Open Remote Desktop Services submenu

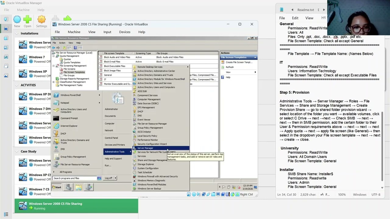pos(161,67)
